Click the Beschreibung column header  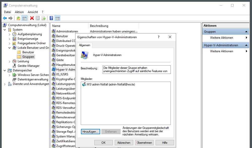pos(114,26)
